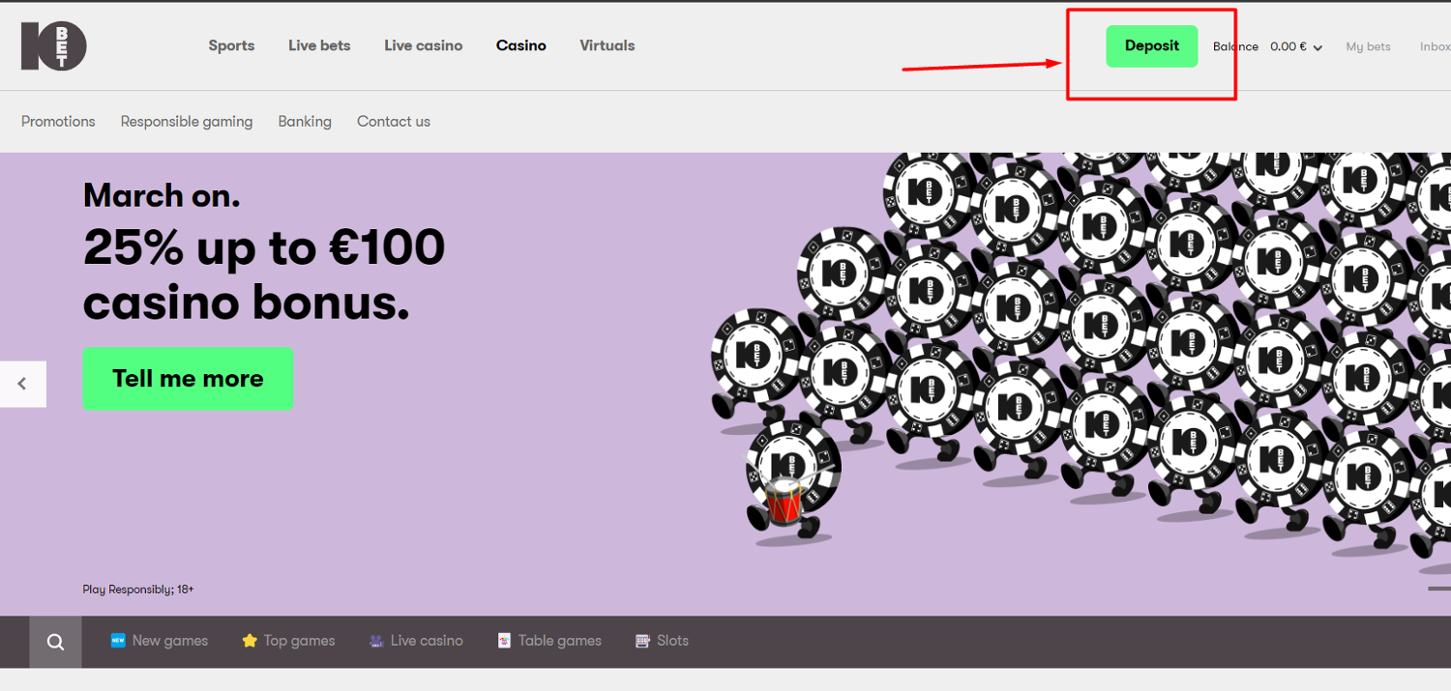Select New games category

[160, 641]
